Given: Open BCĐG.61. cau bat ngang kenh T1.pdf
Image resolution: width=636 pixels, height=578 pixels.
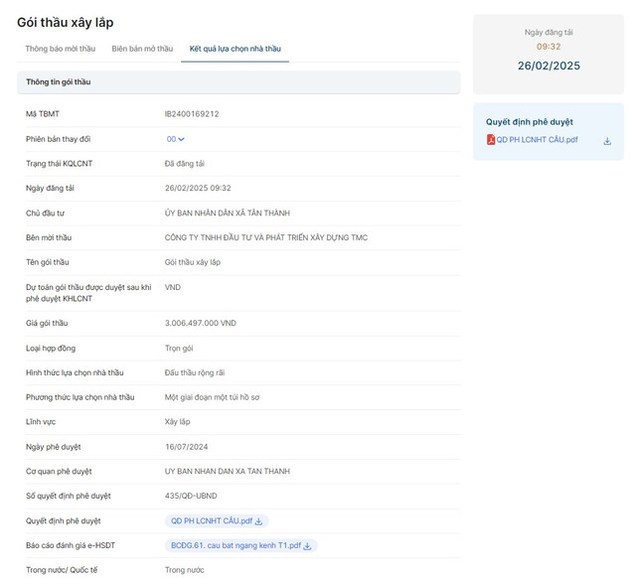Looking at the screenshot, I should pyautogui.click(x=236, y=546).
